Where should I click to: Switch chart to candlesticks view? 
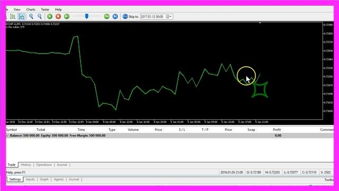click(13, 16)
